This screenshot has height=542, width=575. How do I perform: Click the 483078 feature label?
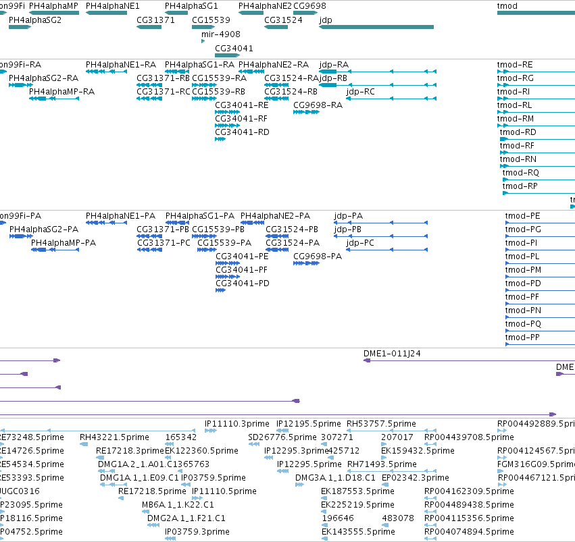pyautogui.click(x=398, y=518)
